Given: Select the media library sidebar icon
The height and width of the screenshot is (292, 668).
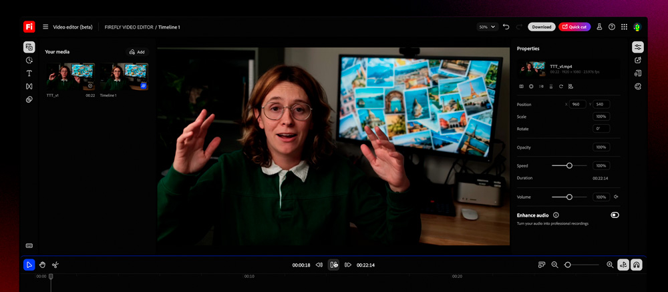Looking at the screenshot, I should point(29,47).
